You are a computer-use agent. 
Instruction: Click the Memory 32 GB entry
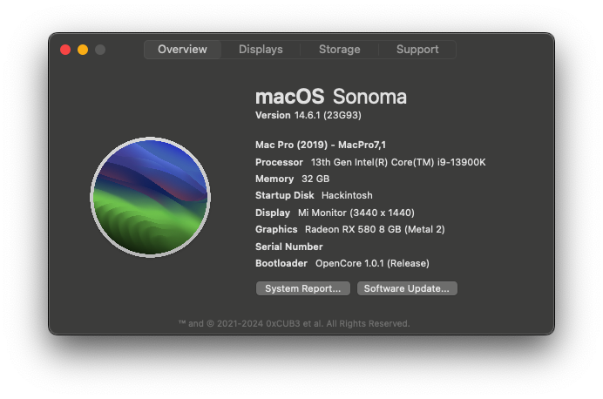[292, 179]
